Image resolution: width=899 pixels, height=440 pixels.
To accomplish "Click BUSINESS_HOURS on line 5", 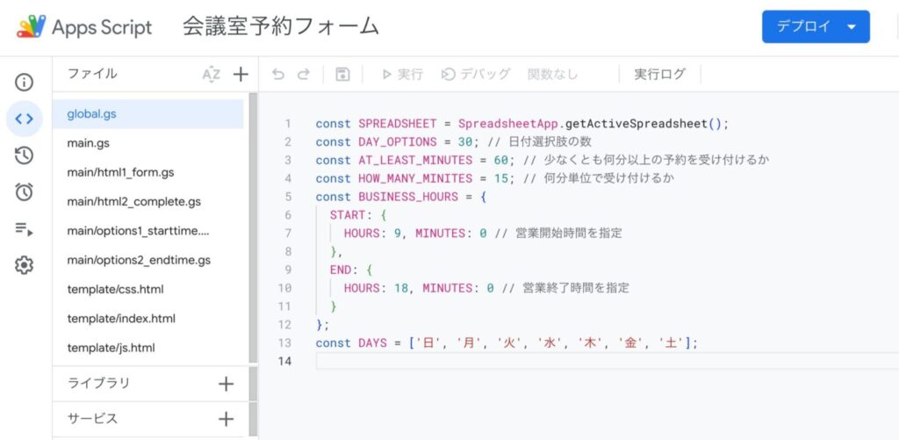I will click(x=408, y=197).
